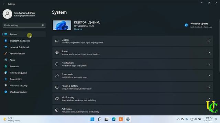Open Windows Update in sidebar
Viewport: 220px width, 123px height.
24,92
